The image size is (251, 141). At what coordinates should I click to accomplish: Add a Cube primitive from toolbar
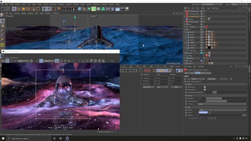[80, 9]
